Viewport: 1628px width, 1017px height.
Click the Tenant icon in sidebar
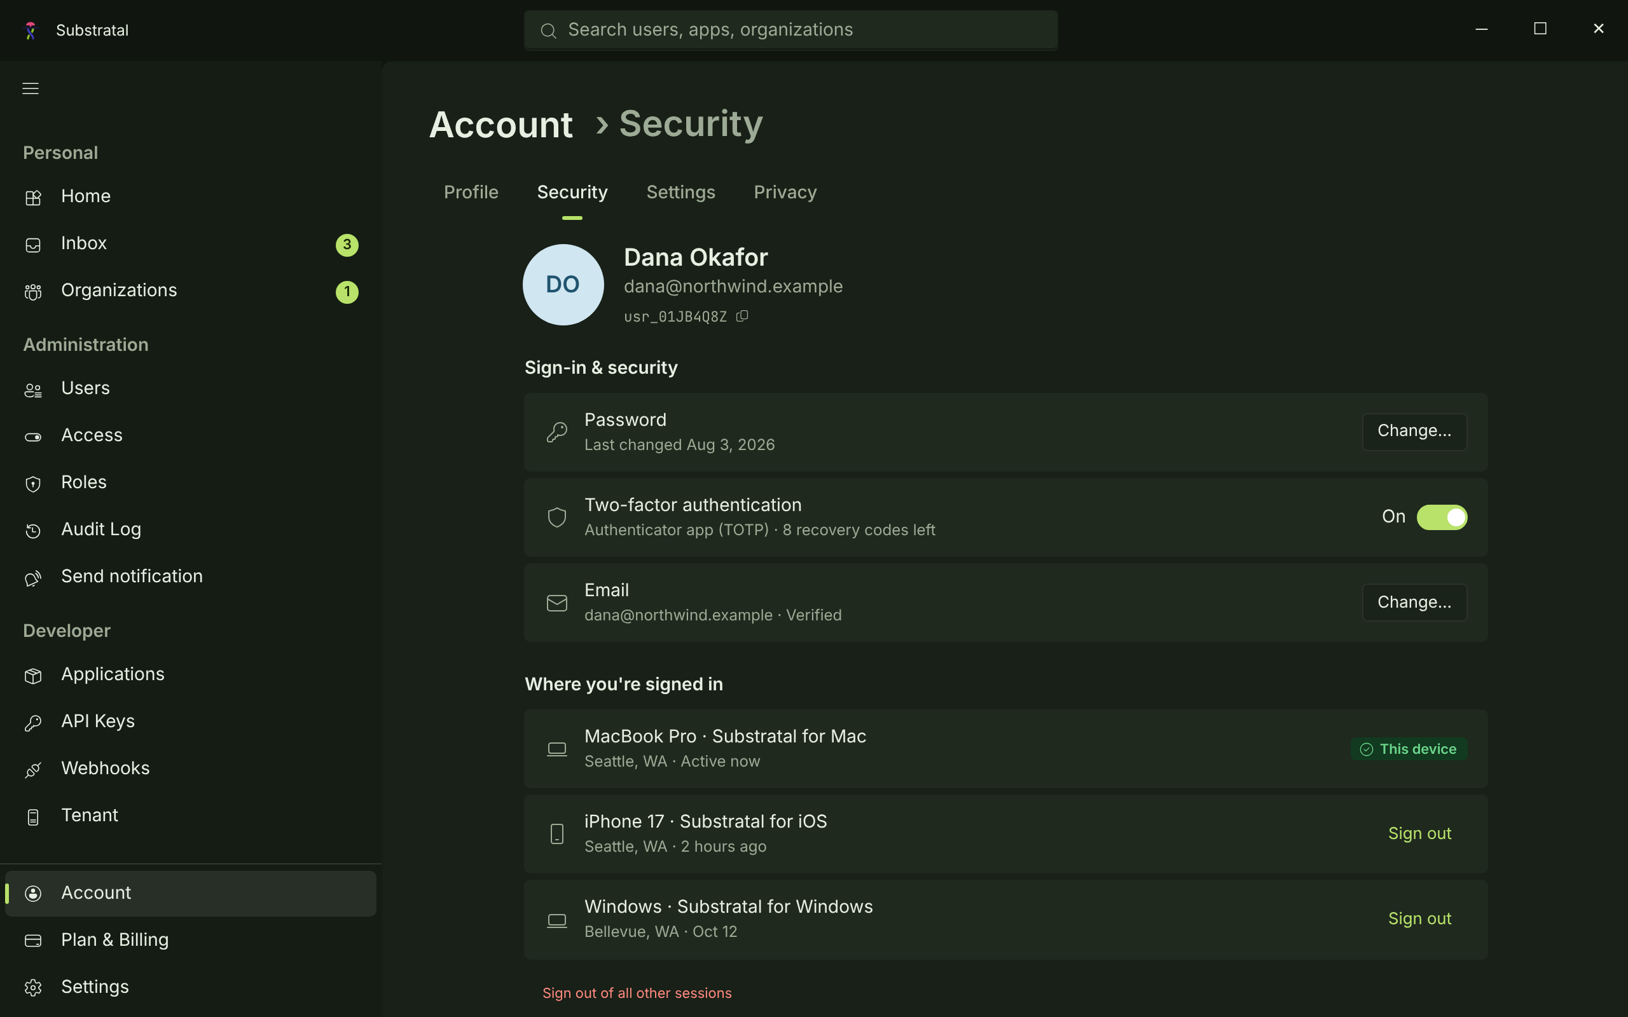33,817
